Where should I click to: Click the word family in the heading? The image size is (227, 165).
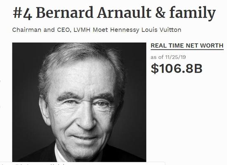[193, 13]
